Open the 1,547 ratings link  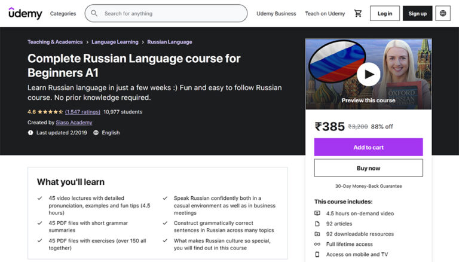[82, 112]
